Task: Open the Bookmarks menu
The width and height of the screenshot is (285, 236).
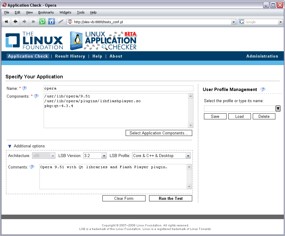Action: tap(46, 12)
